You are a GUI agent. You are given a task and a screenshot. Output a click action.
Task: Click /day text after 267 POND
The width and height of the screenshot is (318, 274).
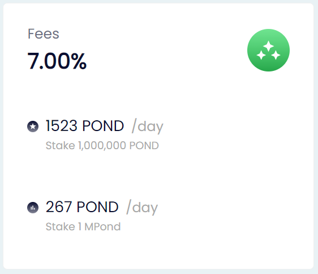point(142,208)
